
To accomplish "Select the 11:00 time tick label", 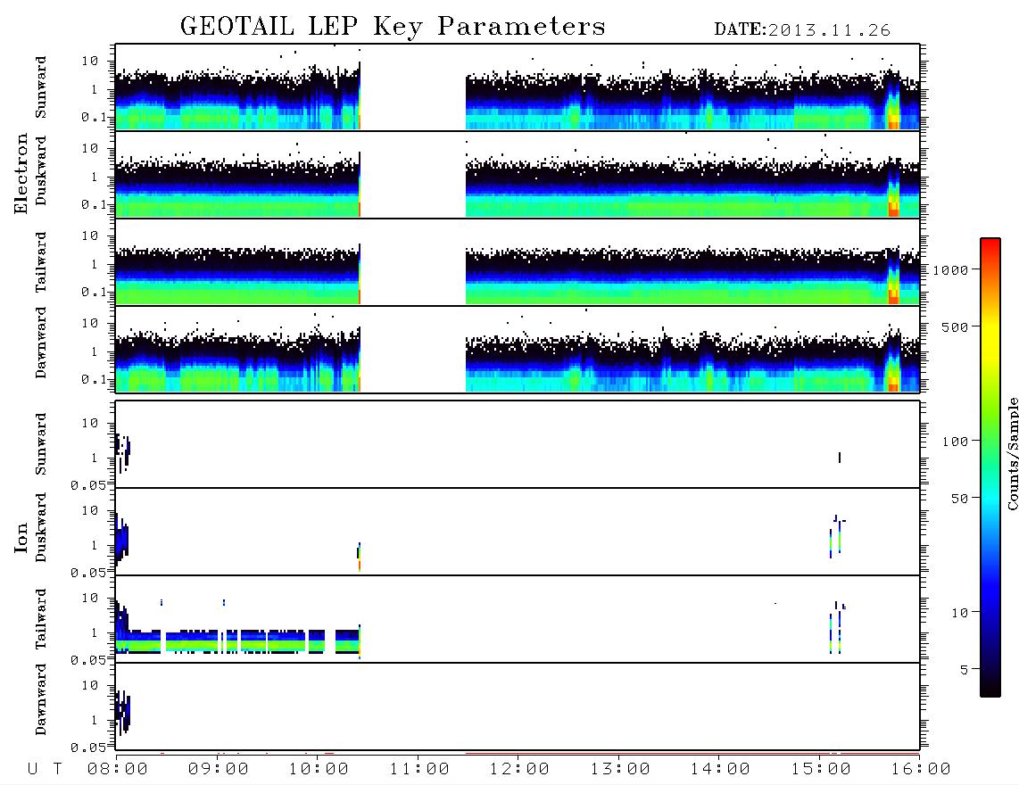I will tap(419, 770).
